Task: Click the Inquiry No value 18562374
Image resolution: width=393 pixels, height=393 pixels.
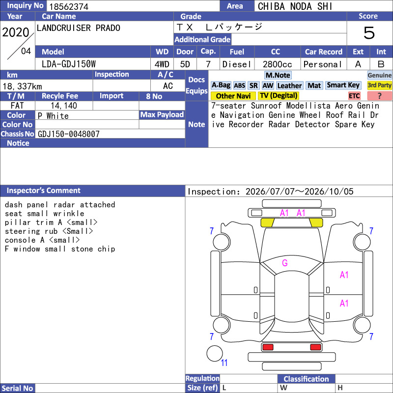Action: [x=69, y=6]
